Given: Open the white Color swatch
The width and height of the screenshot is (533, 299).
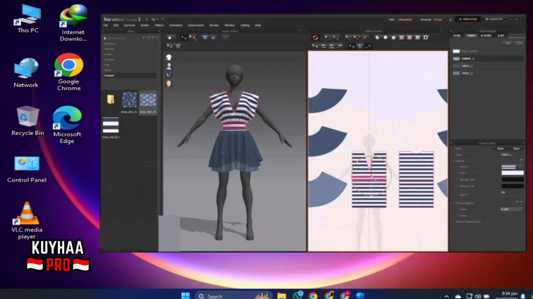Looking at the screenshot, I should coord(512,173).
